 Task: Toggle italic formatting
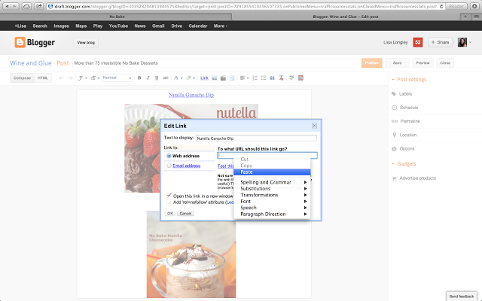pos(148,78)
